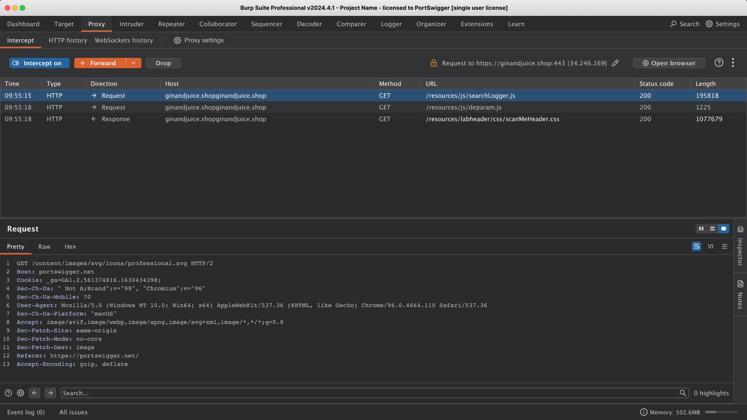Open Burp Settings
The width and height of the screenshot is (747, 420).
[723, 24]
